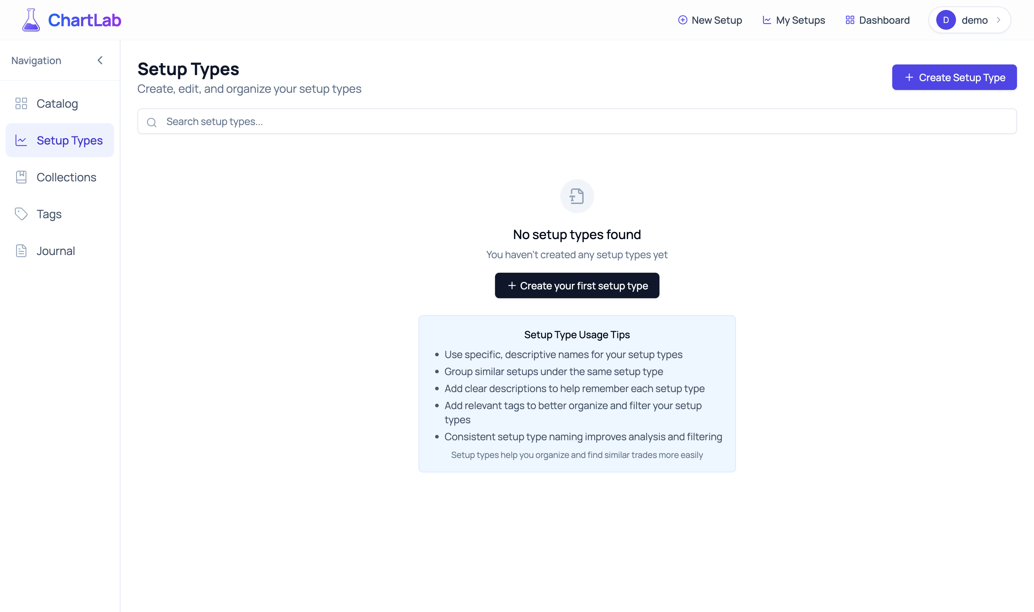1034x612 pixels.
Task: Click the ChartLab flask logo icon
Action: pyautogui.click(x=31, y=20)
